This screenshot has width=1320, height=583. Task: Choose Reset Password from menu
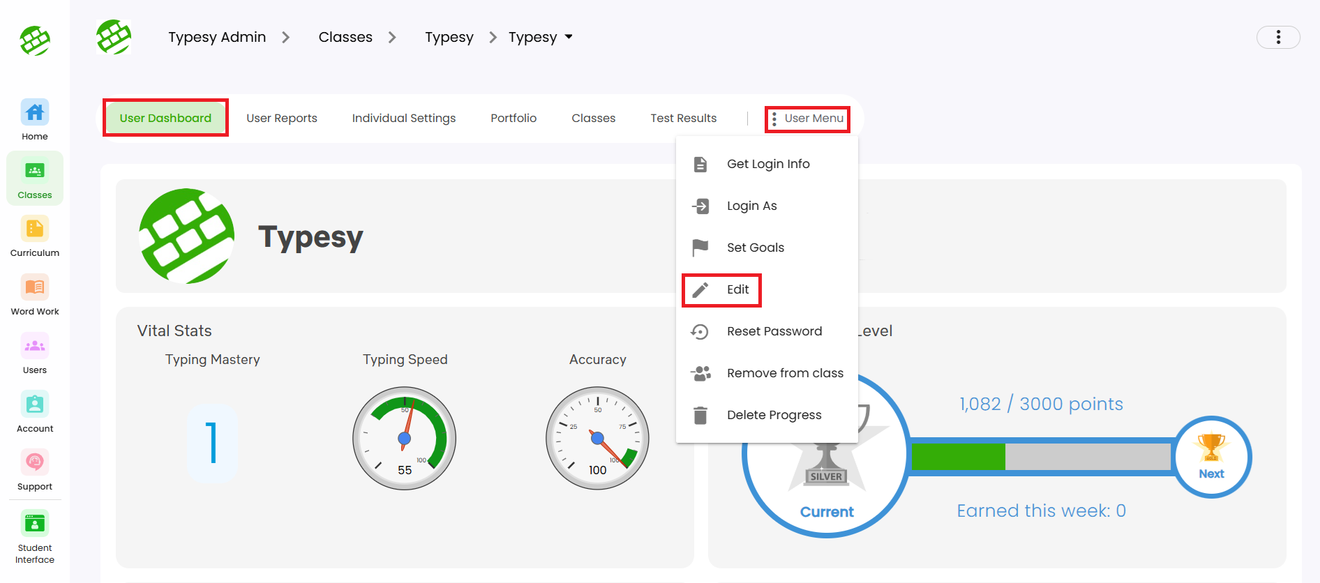(x=767, y=331)
